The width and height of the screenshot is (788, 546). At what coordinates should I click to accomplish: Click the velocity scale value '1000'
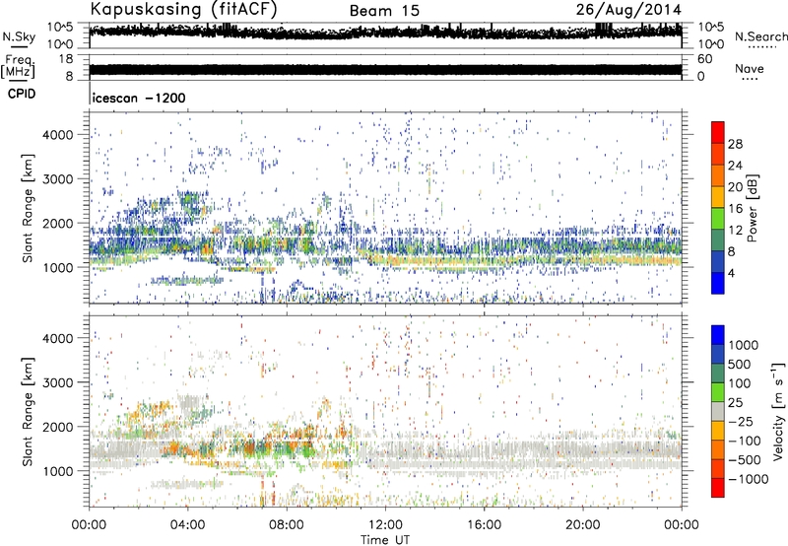point(743,344)
